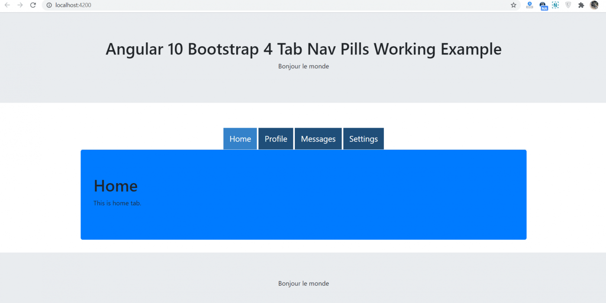
Task: Switch to the Profile tab
Action: 275,139
